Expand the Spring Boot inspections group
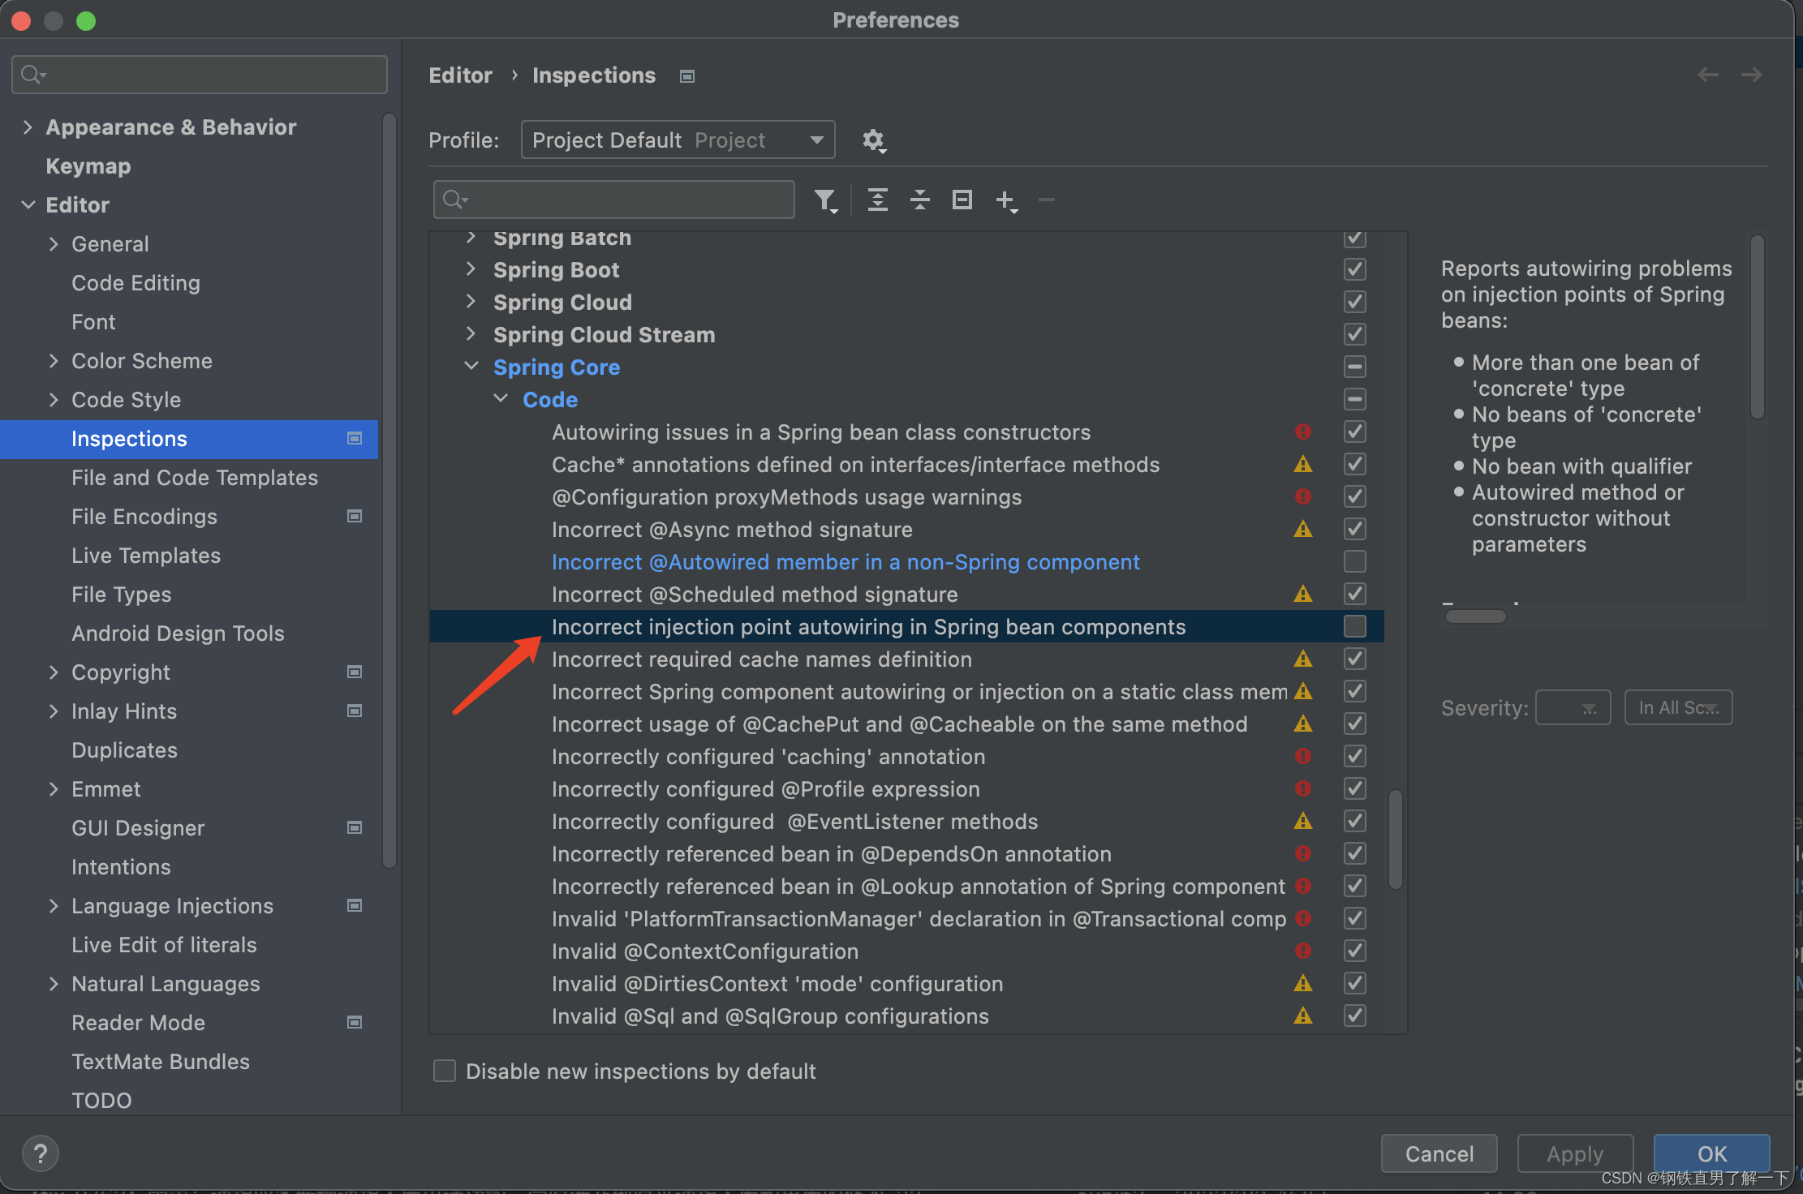This screenshot has width=1803, height=1194. pyautogui.click(x=475, y=271)
